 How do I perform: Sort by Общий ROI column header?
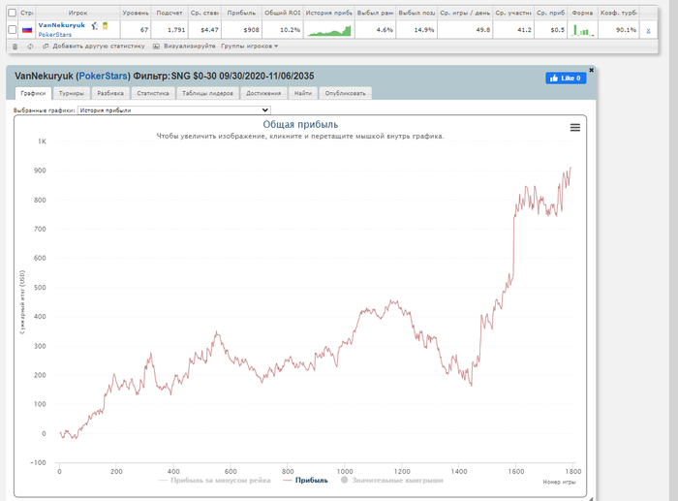coord(283,13)
